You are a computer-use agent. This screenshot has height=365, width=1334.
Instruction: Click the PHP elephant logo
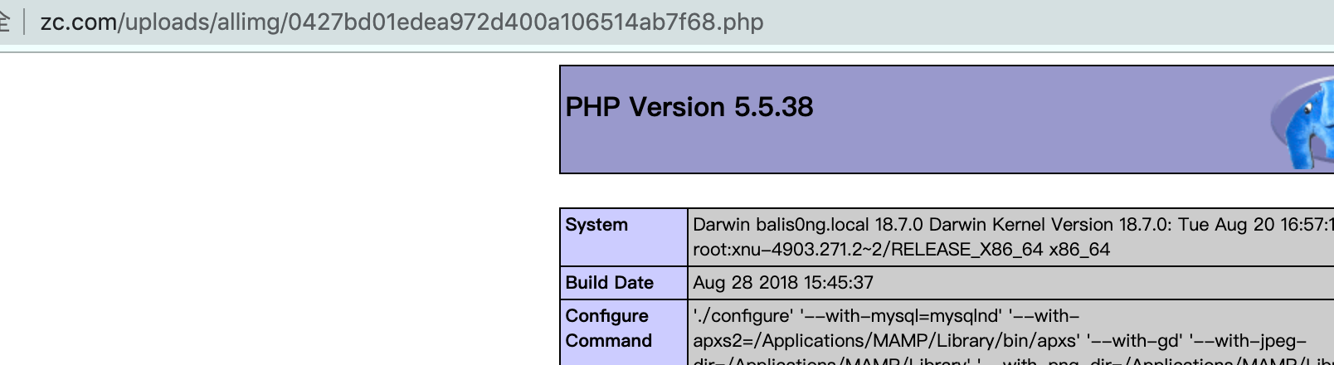click(x=1304, y=120)
